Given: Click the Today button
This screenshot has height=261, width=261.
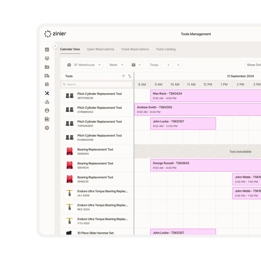Looking at the screenshot, I should click(154, 65).
